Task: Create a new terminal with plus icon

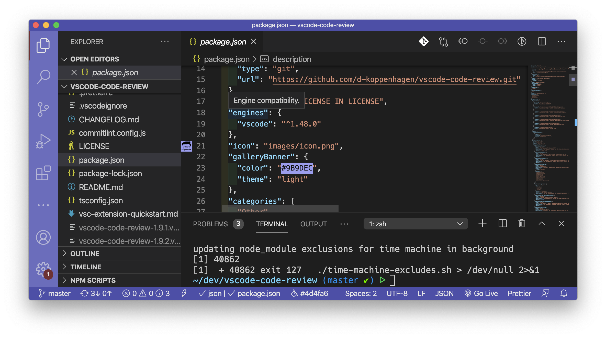Action: pos(482,224)
